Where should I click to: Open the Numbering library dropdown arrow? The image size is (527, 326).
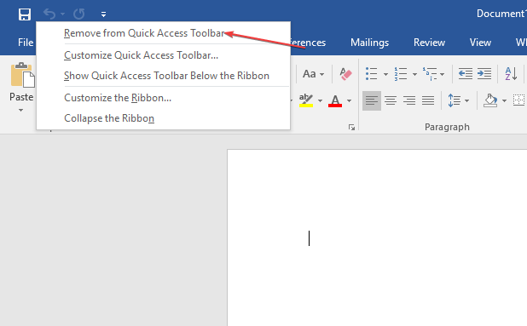click(414, 74)
